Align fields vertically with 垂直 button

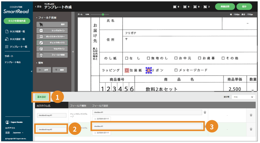pos(60,70)
